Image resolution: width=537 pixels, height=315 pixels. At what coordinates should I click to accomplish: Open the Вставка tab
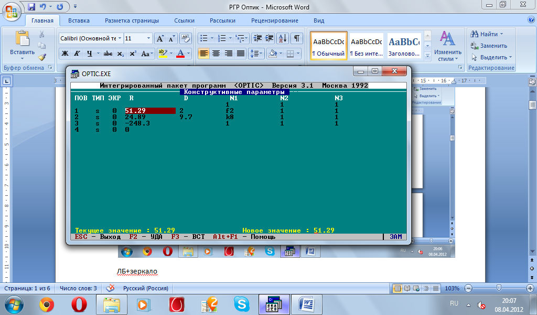(79, 20)
